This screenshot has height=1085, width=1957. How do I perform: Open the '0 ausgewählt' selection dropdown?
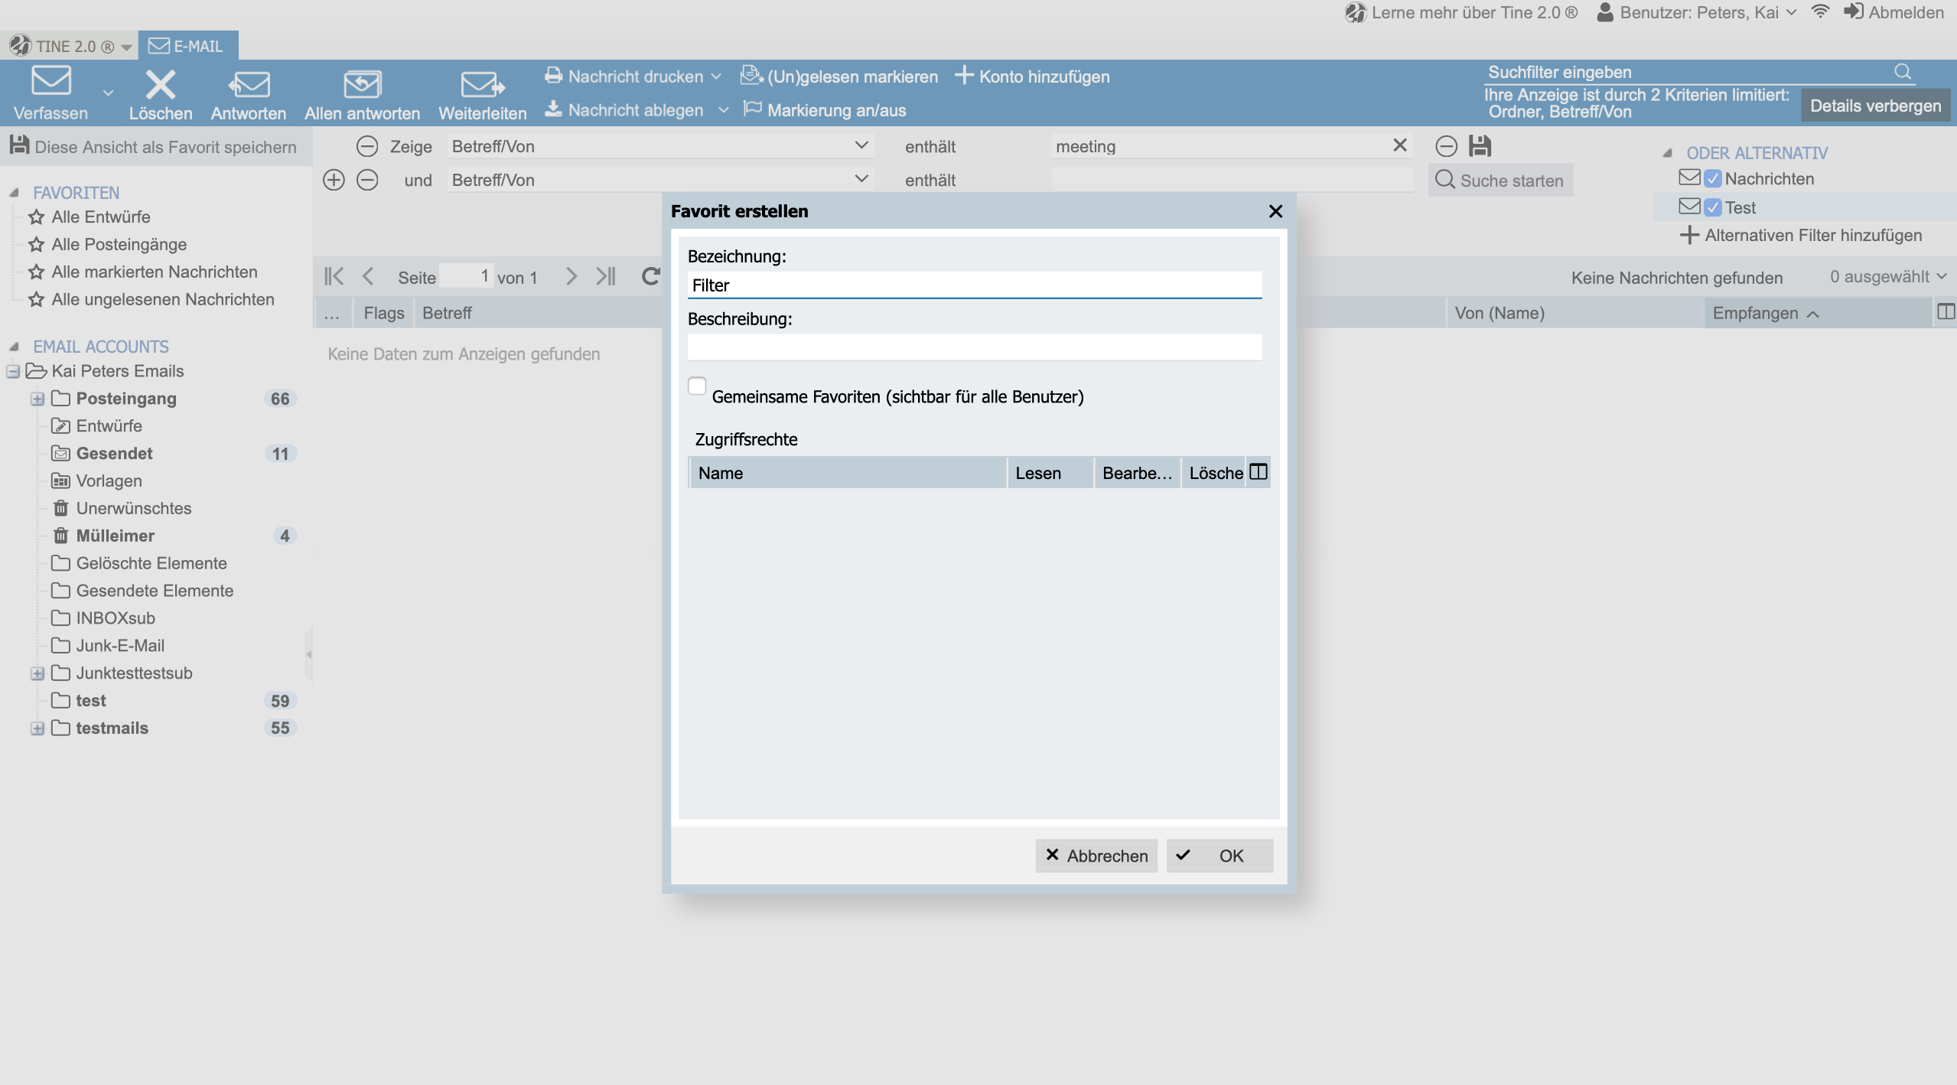1888,277
